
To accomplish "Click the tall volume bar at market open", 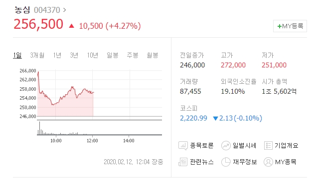I will [40, 128].
